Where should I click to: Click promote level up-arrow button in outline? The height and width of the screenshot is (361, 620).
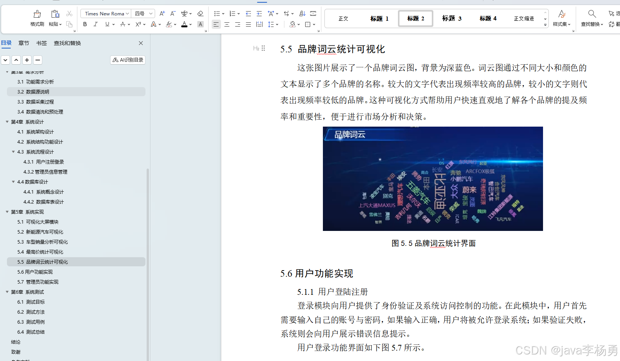coord(16,60)
